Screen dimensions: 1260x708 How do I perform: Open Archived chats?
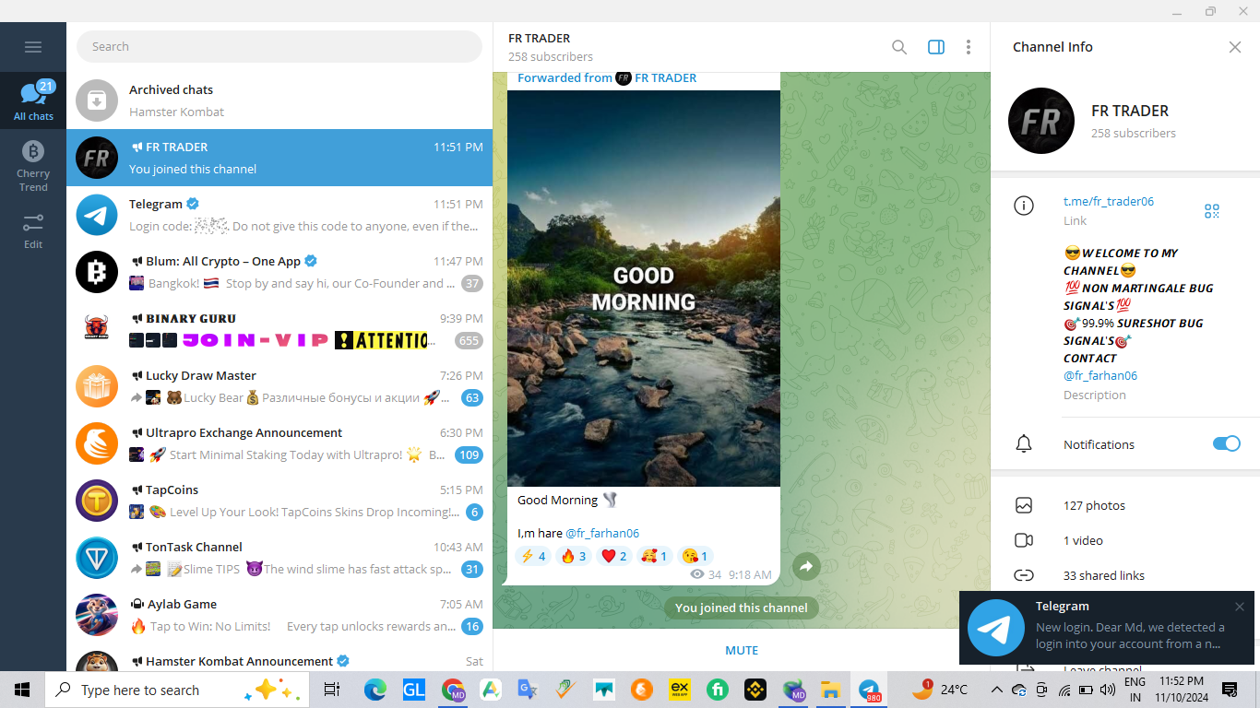pos(279,100)
